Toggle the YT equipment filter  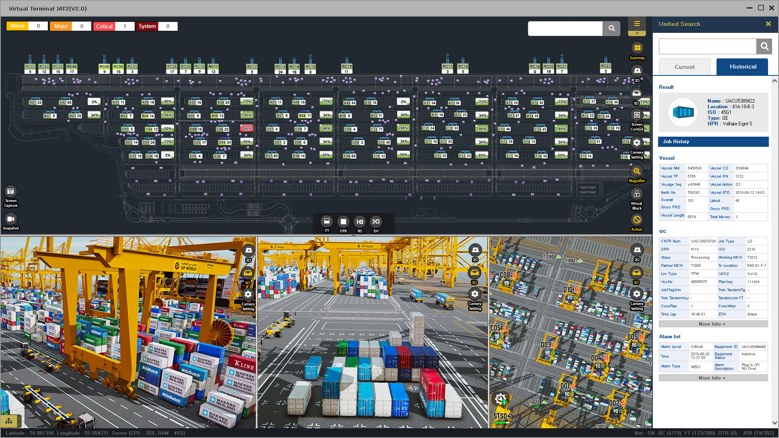click(327, 221)
